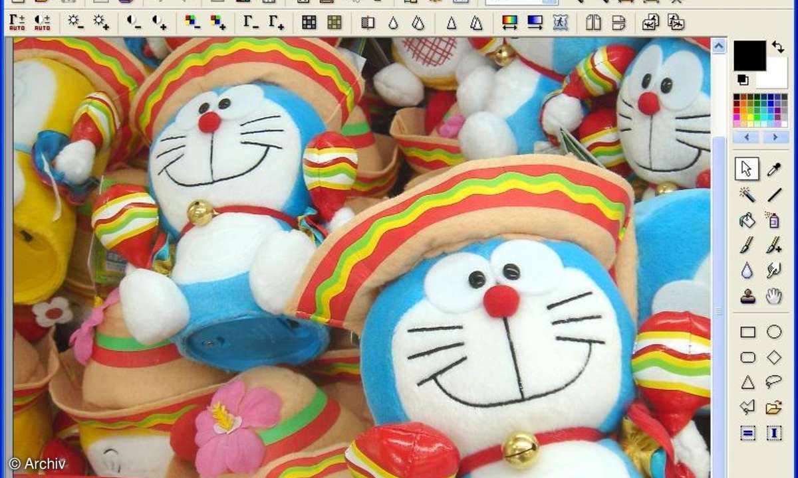Click the horizontal bars selection option icon

tap(747, 434)
